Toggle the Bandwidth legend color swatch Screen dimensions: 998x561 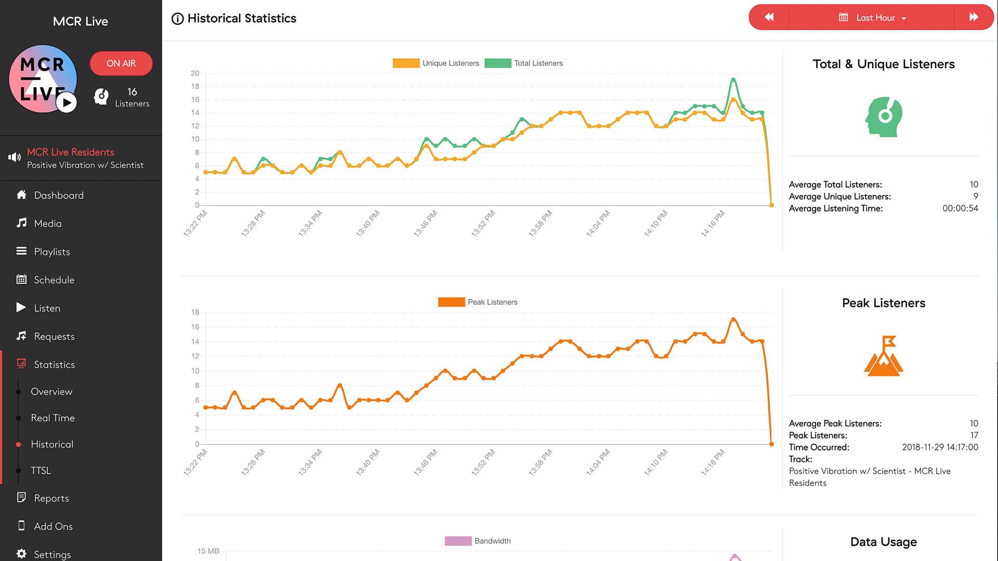[x=458, y=541]
